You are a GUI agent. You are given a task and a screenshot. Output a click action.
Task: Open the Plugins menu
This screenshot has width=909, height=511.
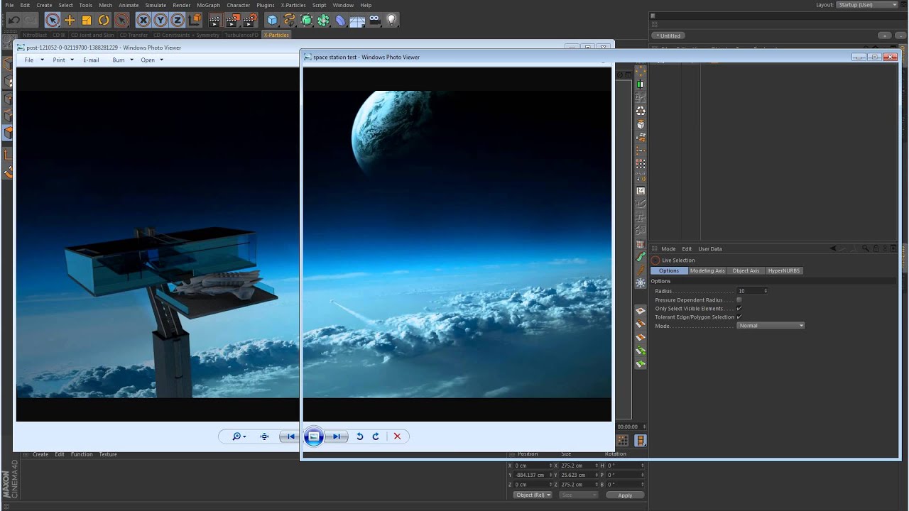coord(266,5)
